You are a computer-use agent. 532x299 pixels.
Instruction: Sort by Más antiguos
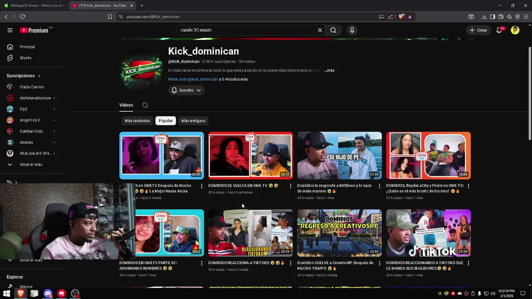tap(193, 121)
